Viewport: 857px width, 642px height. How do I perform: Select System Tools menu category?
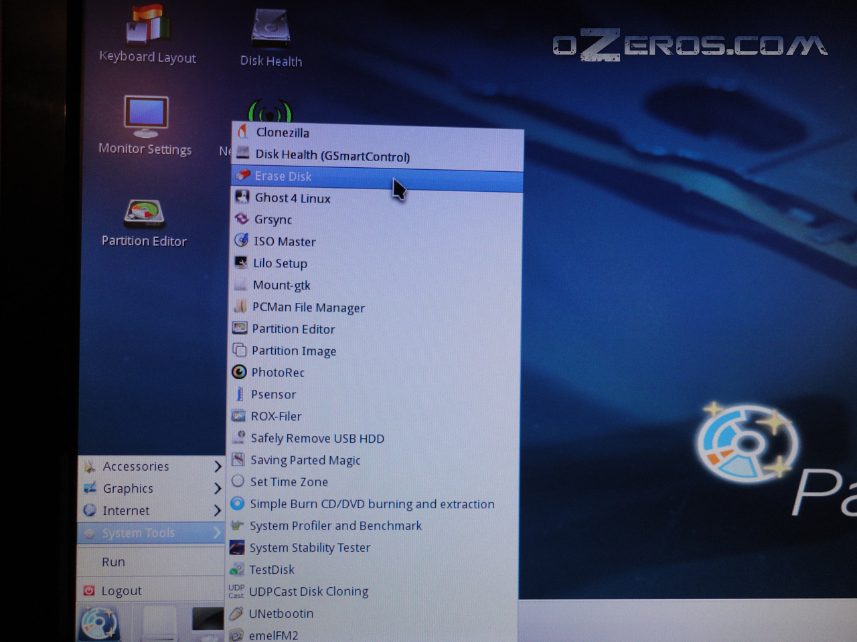coord(151,533)
